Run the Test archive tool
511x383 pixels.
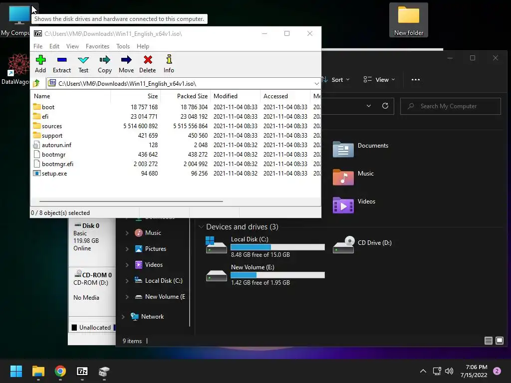83,64
